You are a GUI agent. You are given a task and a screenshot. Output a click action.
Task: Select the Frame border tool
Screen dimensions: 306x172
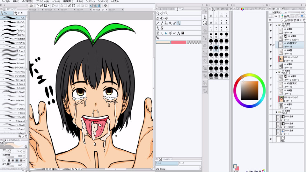pyautogui.click(x=158, y=33)
